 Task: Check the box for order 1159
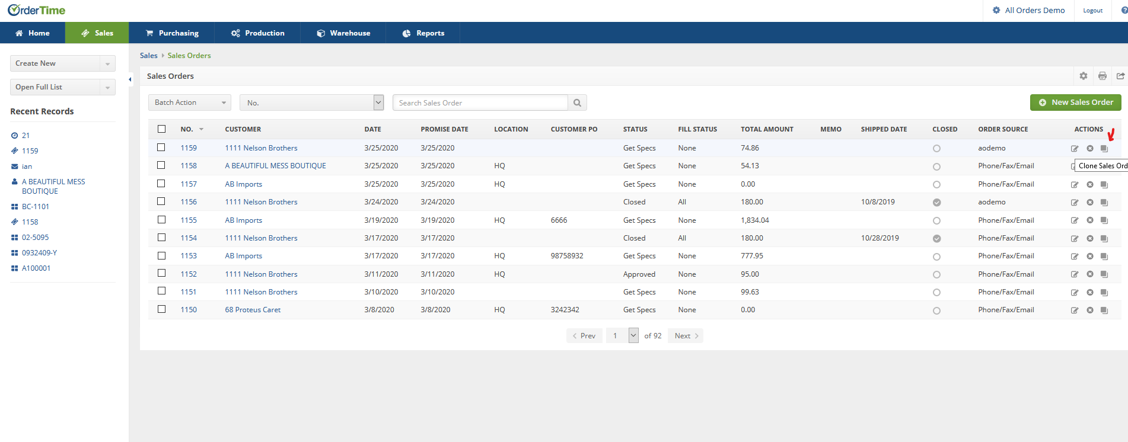click(x=161, y=147)
